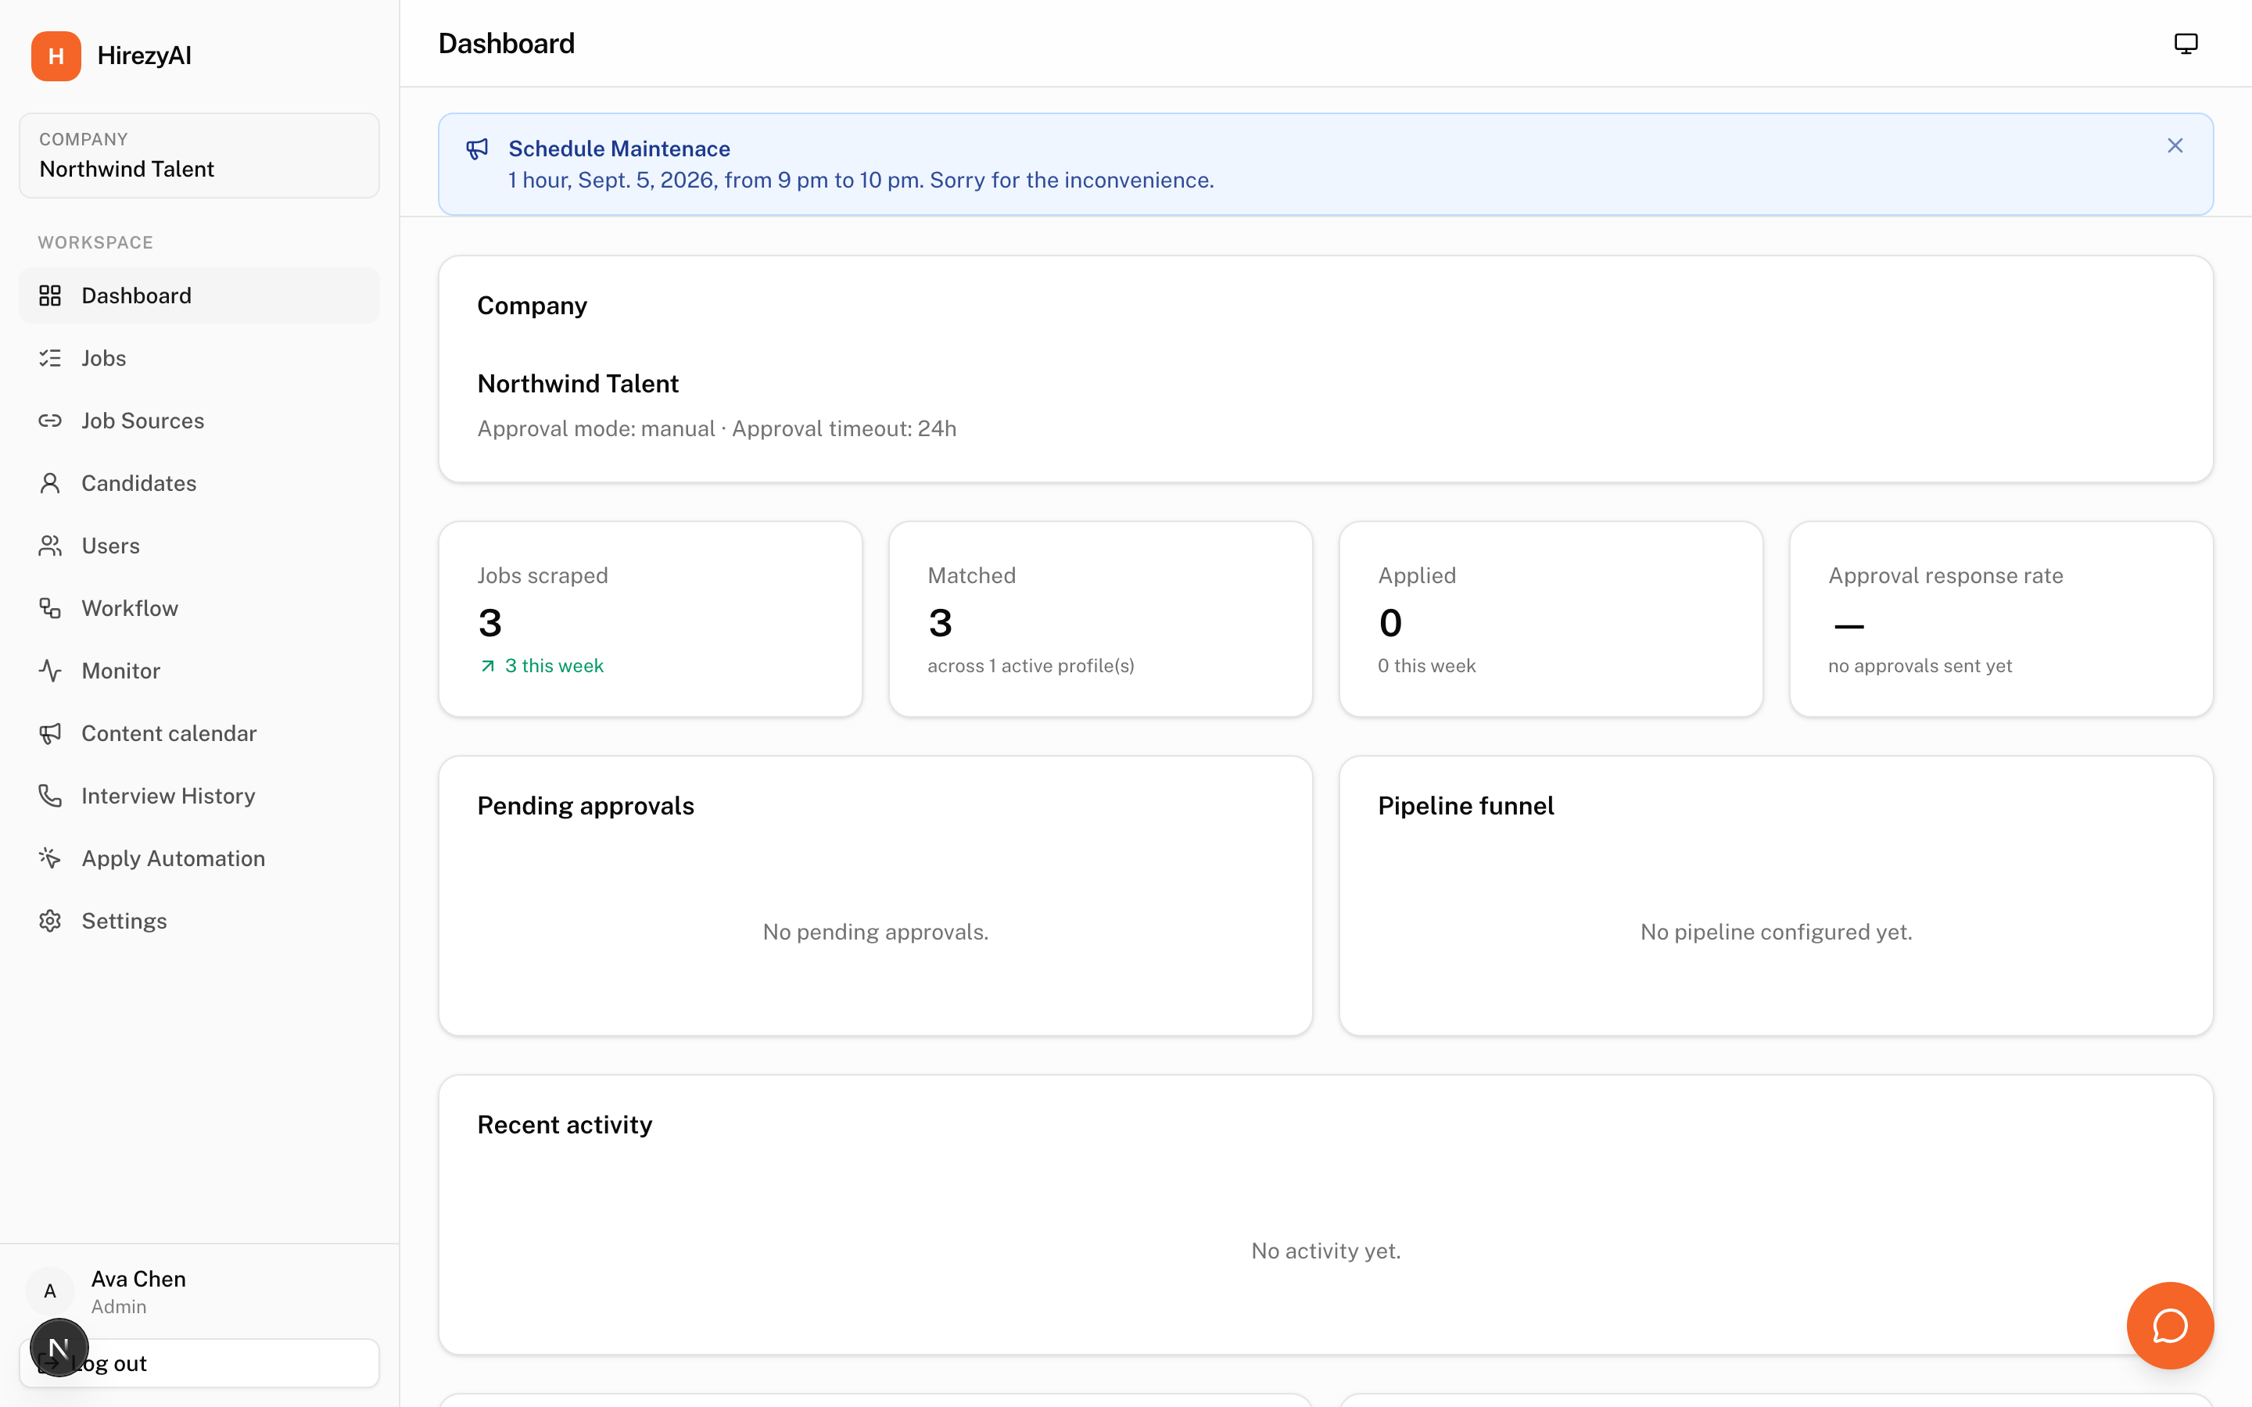The height and width of the screenshot is (1407, 2252).
Task: Click the Workflow icon in sidebar
Action: pos(50,609)
